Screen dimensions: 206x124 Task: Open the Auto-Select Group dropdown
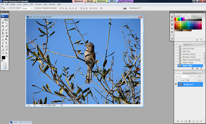click(27, 8)
